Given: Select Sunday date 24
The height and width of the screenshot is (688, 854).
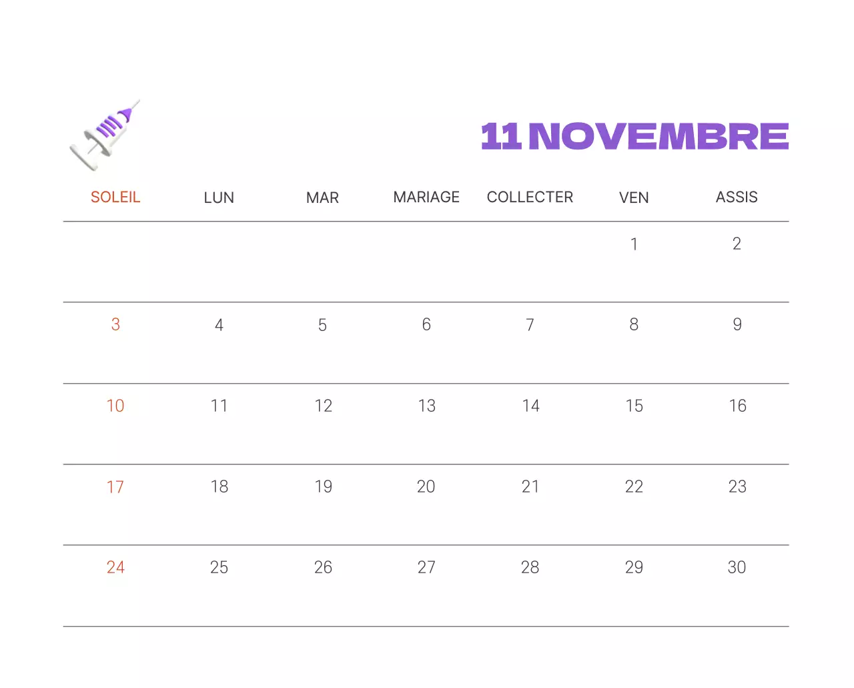Looking at the screenshot, I should (115, 568).
